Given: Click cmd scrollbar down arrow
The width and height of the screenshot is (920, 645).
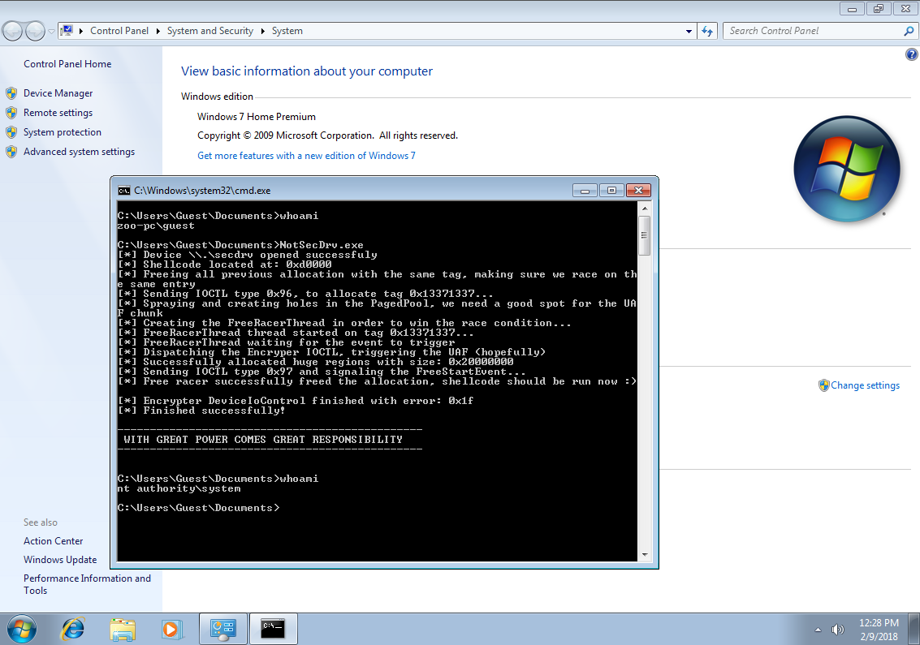Looking at the screenshot, I should (x=644, y=555).
